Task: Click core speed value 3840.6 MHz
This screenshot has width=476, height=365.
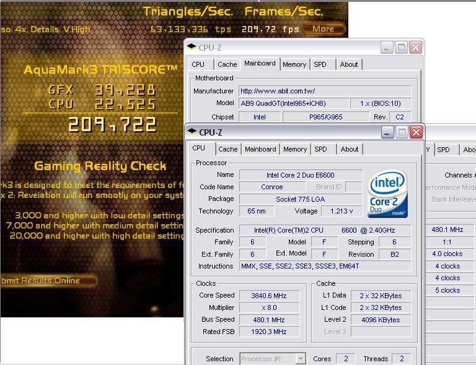Action: click(x=269, y=296)
